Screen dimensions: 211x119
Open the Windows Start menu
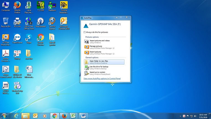[4, 116]
